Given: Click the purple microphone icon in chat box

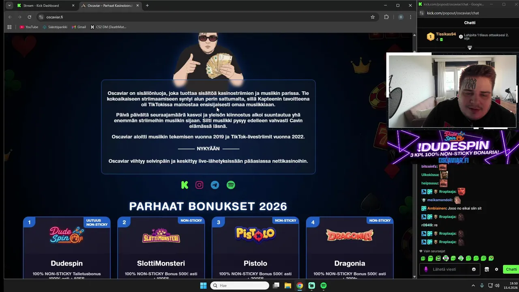Looking at the screenshot, I should (x=426, y=269).
